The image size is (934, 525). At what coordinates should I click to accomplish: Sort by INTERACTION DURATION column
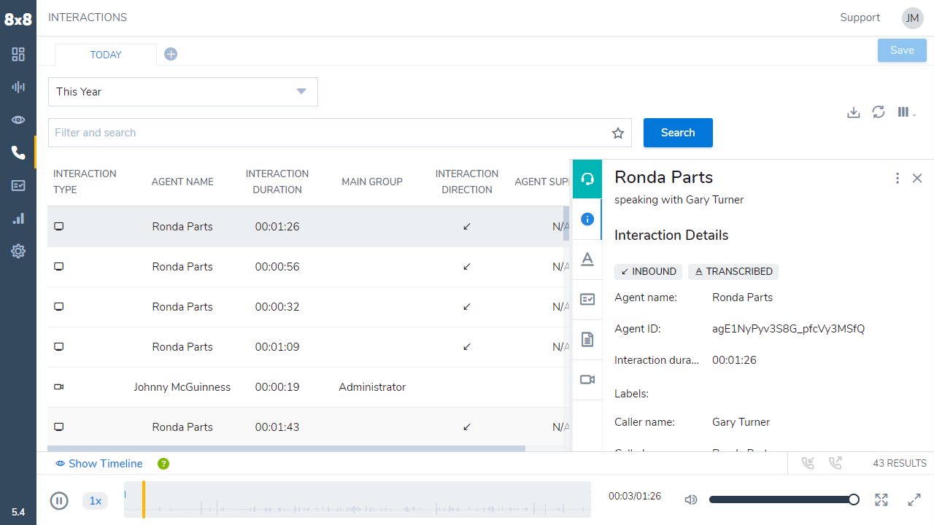tap(277, 182)
